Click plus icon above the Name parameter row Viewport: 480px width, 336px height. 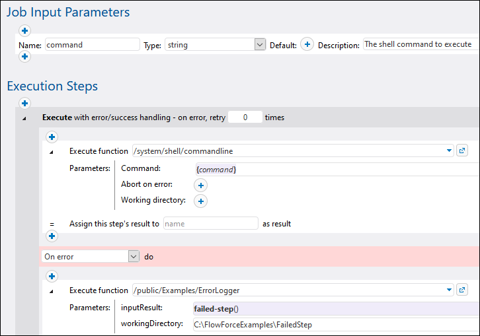25,30
